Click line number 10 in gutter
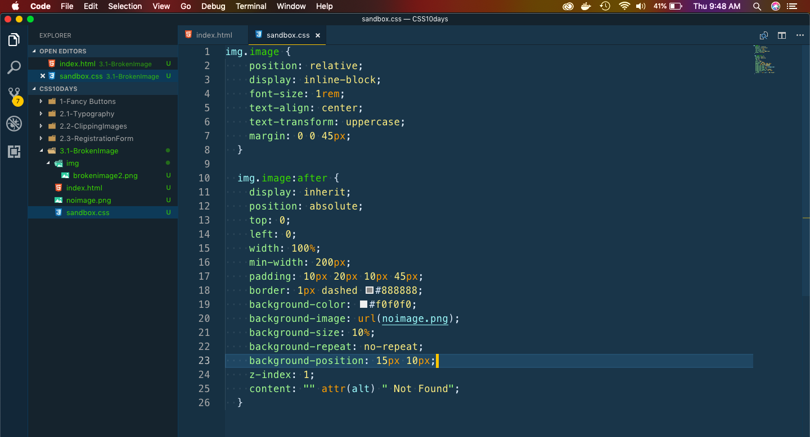810x437 pixels. click(204, 178)
